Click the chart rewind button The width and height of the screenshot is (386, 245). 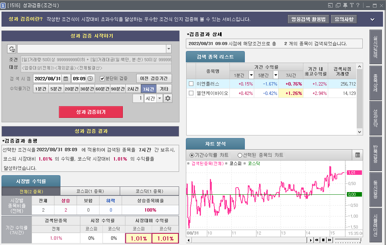click(317, 240)
